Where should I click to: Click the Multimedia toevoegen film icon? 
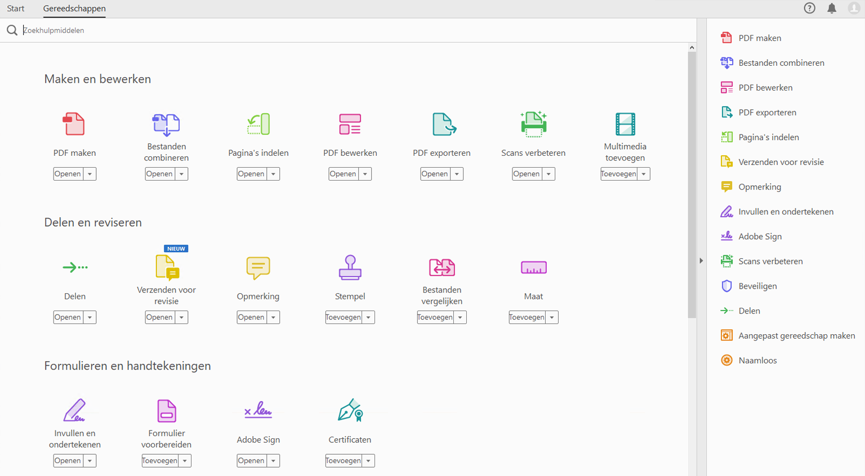pos(625,124)
